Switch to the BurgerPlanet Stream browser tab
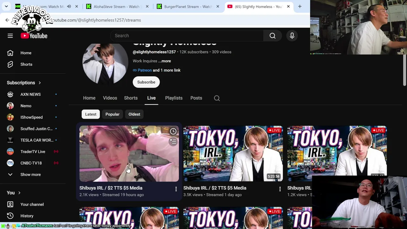Viewport: 407px width, 229px height. [x=188, y=6]
